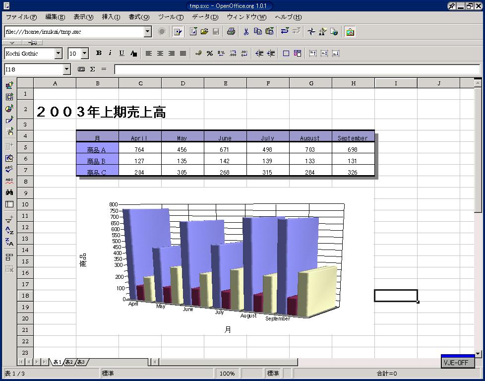Screen dimensions: 485x381
Task: Open the ファイル (File) menu
Action: [x=21, y=17]
